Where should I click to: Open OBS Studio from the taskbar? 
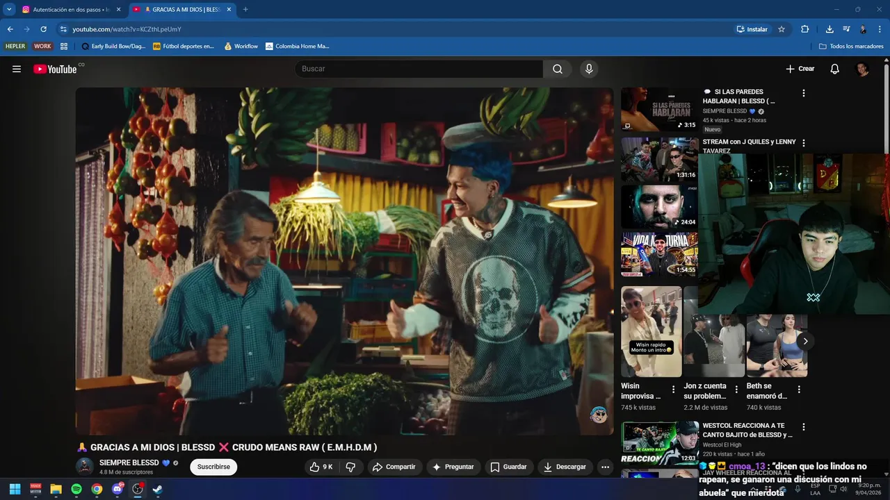tap(138, 489)
